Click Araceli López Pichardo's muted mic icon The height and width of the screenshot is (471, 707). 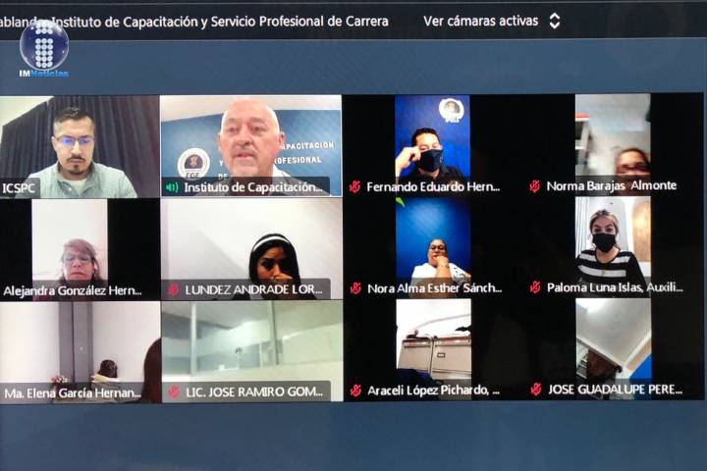click(x=354, y=391)
